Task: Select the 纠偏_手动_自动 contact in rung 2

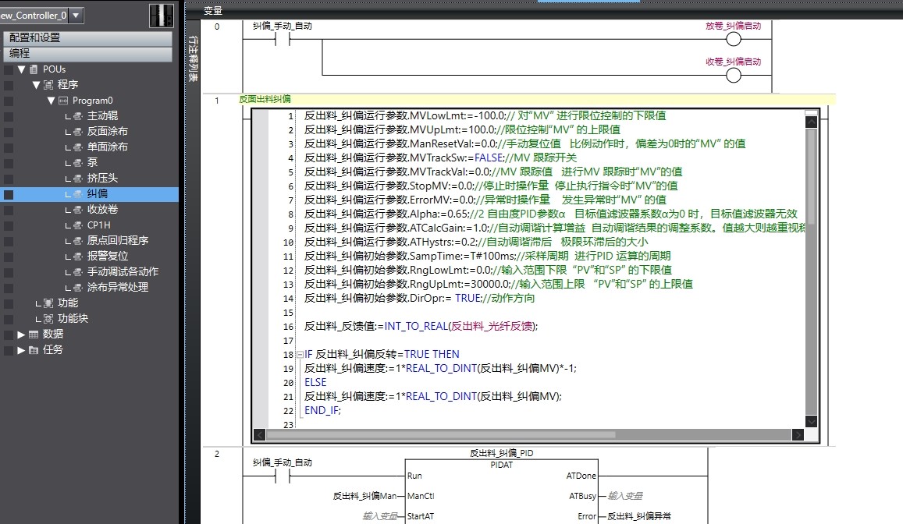Action: (x=283, y=476)
